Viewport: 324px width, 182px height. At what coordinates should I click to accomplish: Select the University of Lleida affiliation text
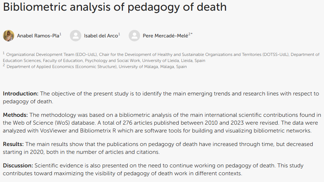pos(161,57)
